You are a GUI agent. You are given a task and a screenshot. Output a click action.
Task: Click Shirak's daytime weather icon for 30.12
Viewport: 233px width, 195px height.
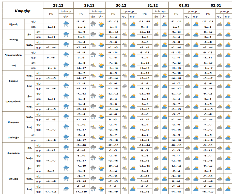coord(133,24)
